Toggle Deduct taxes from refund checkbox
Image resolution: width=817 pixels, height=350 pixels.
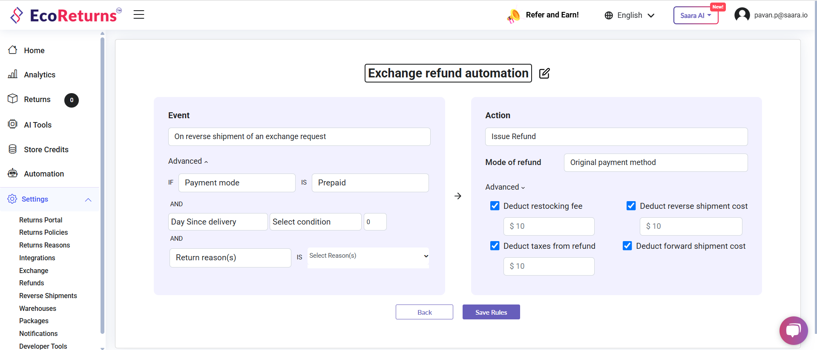pos(495,246)
